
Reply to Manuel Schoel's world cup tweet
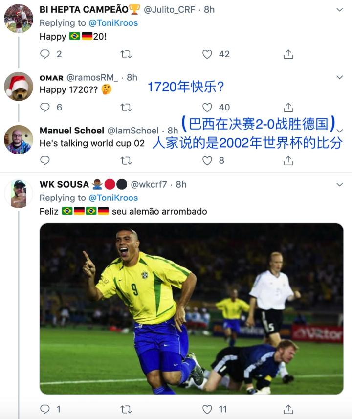pos(45,160)
